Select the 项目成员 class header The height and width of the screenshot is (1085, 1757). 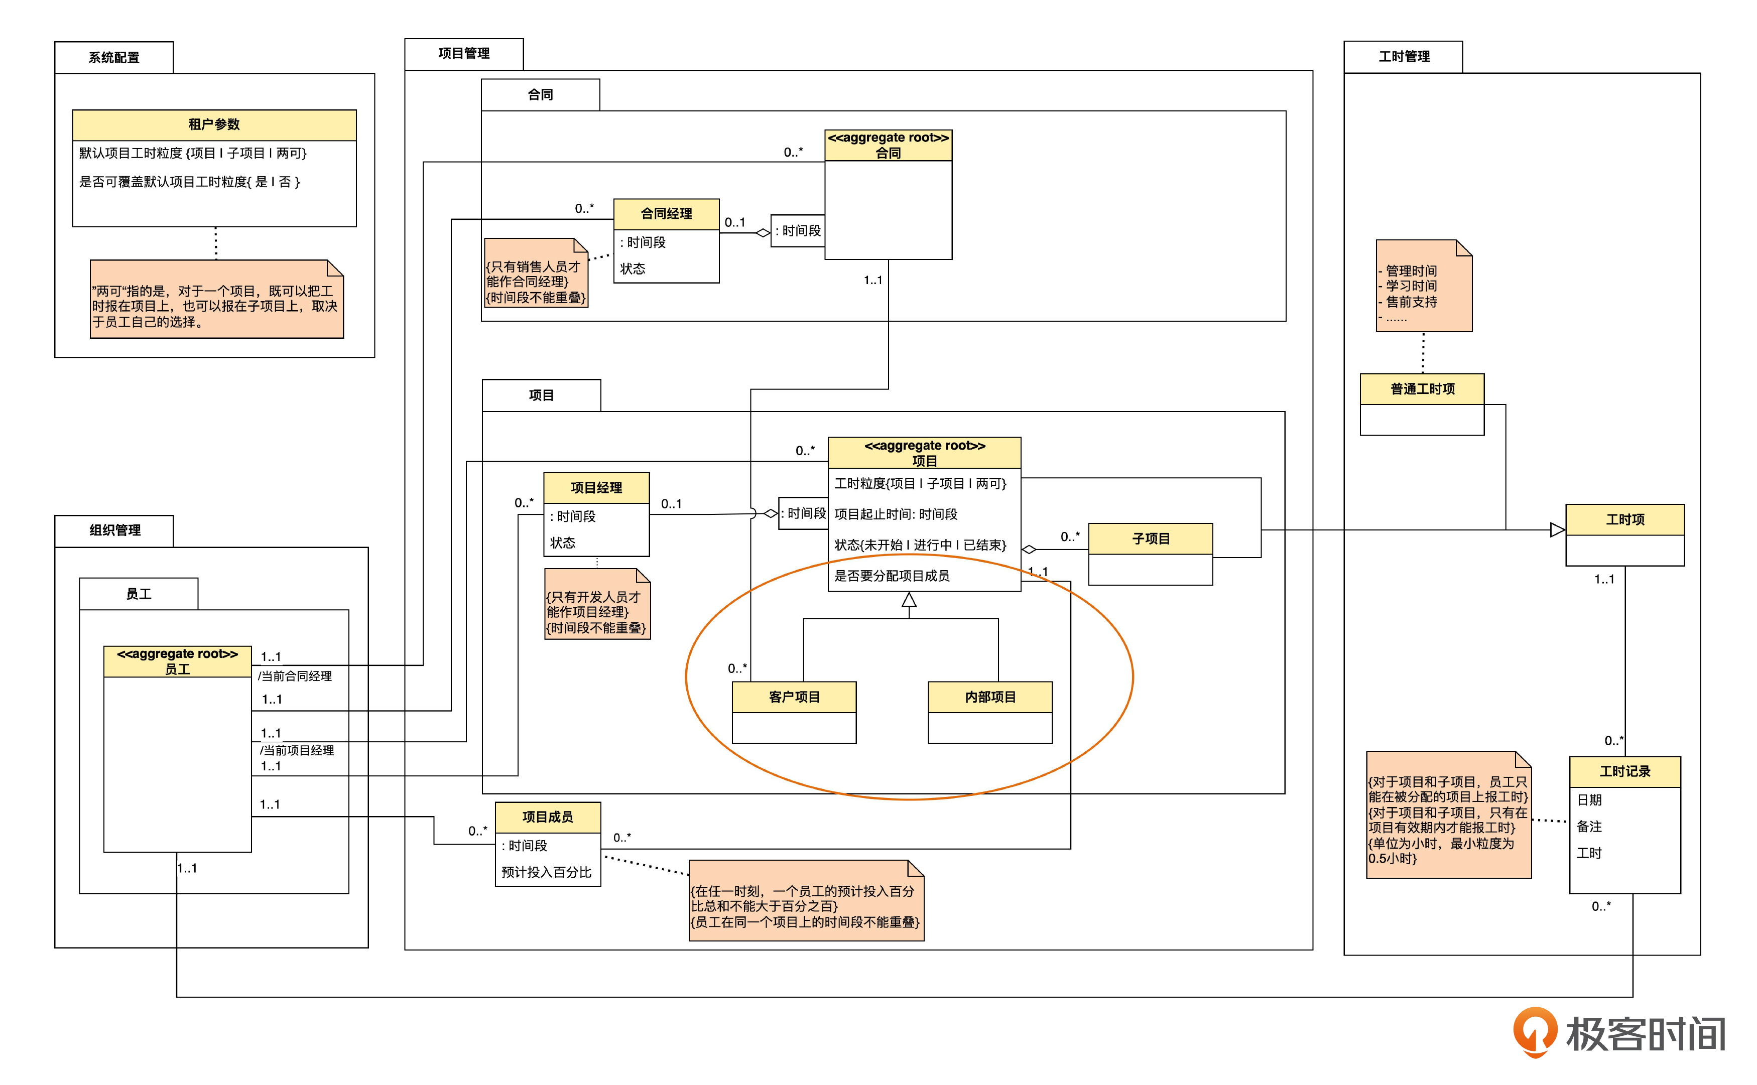(548, 818)
